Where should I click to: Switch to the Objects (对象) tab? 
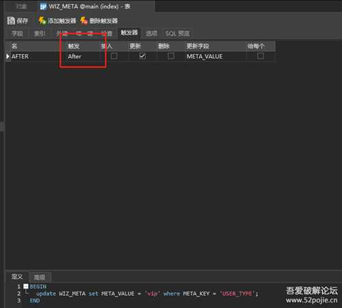(22, 6)
